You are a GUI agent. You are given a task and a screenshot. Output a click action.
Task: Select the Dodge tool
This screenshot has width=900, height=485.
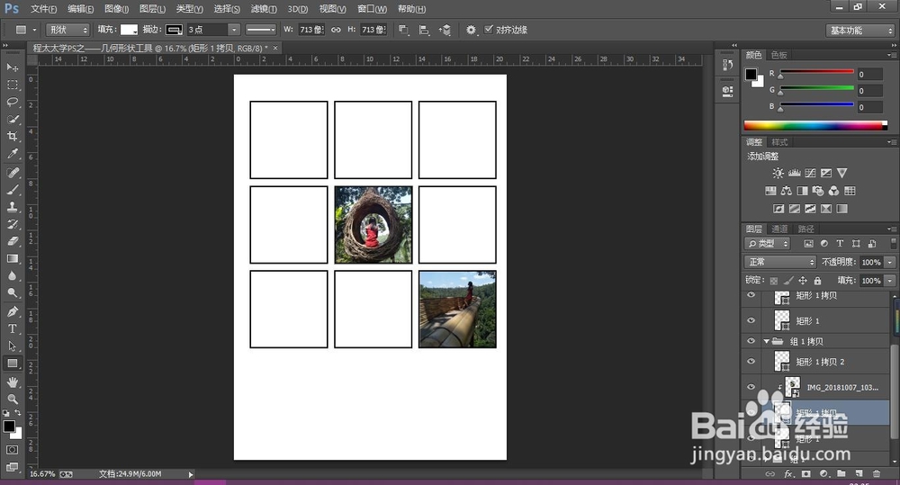(12, 293)
